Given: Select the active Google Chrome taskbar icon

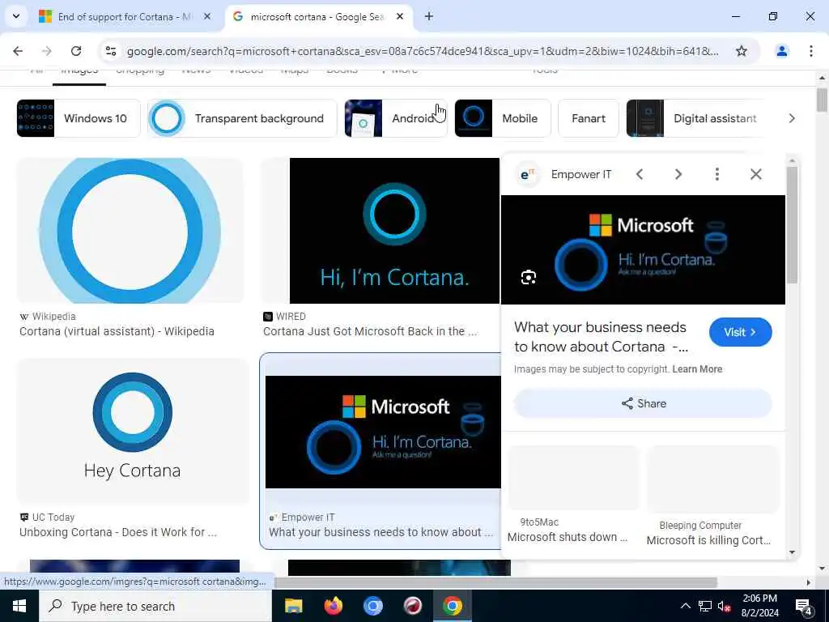Looking at the screenshot, I should (452, 606).
